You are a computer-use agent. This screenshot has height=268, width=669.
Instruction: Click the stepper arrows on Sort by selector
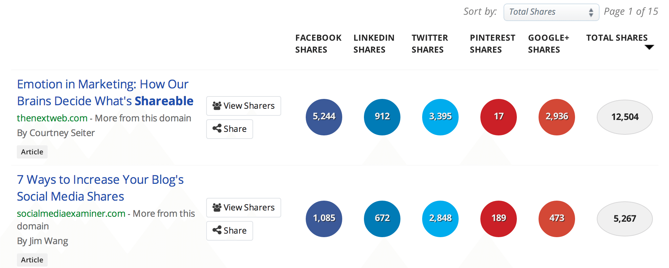(592, 12)
